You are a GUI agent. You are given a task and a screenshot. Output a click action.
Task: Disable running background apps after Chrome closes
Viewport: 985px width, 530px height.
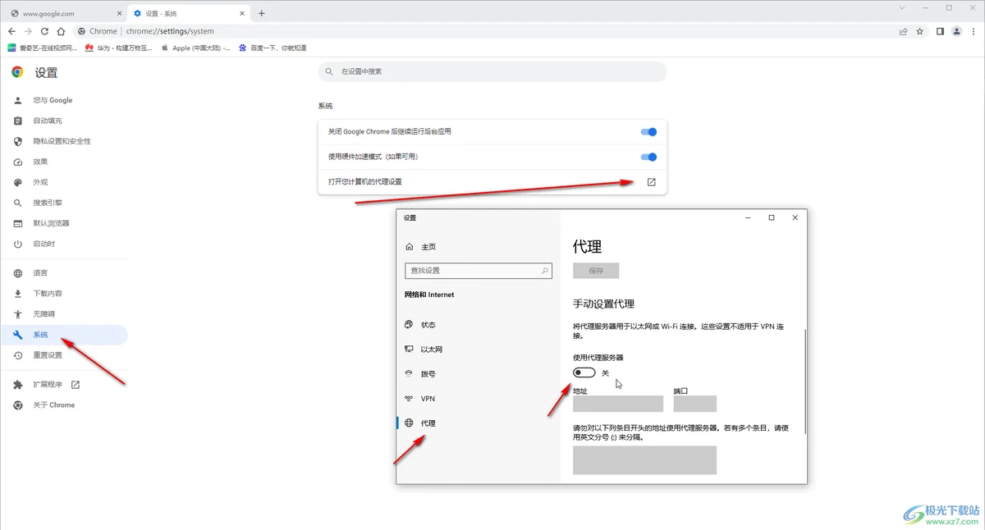click(648, 131)
